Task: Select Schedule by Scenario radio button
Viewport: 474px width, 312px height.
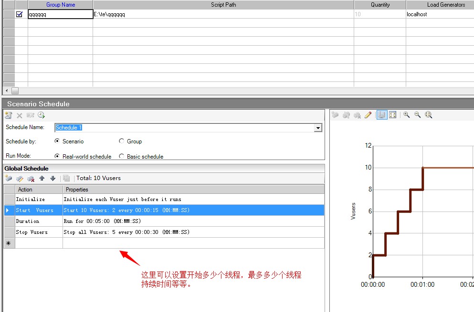Action: pyautogui.click(x=57, y=141)
